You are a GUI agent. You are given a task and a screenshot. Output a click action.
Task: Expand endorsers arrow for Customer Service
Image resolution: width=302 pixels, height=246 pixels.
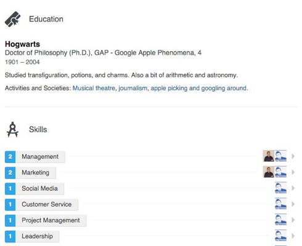pos(293,204)
